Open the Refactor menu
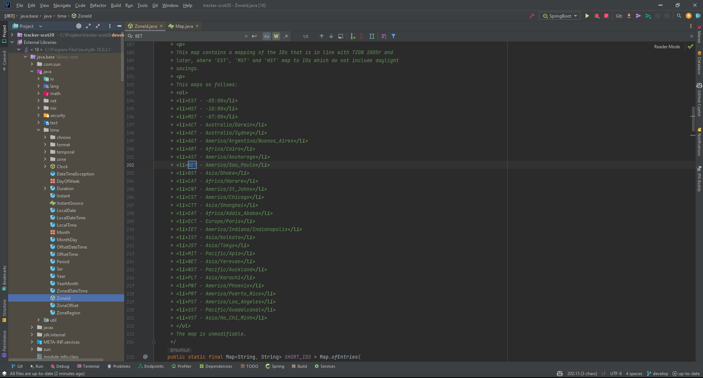 (98, 5)
